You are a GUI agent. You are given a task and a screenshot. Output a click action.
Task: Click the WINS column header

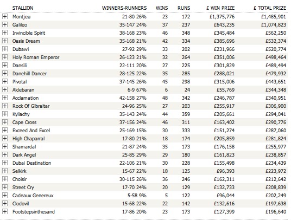162,8
